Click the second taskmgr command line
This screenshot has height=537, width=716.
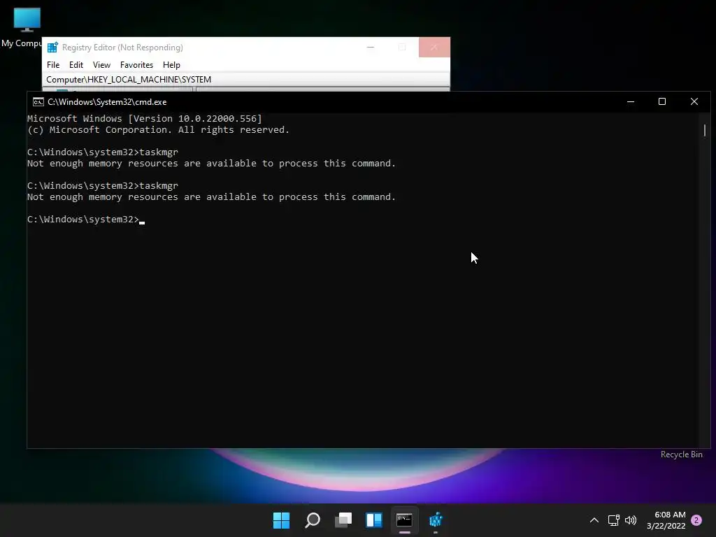(103, 186)
